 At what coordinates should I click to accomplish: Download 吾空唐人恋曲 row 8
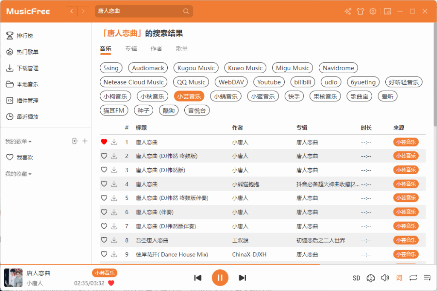(x=114, y=240)
